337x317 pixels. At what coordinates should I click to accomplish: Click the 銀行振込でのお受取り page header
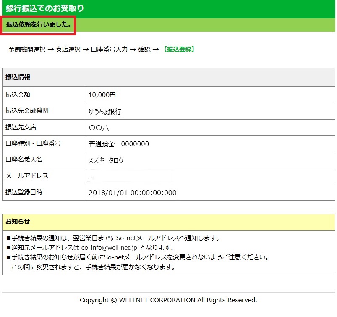[x=45, y=8]
